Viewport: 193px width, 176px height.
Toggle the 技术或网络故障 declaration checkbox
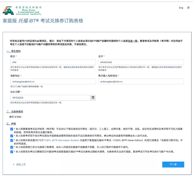point(12,136)
